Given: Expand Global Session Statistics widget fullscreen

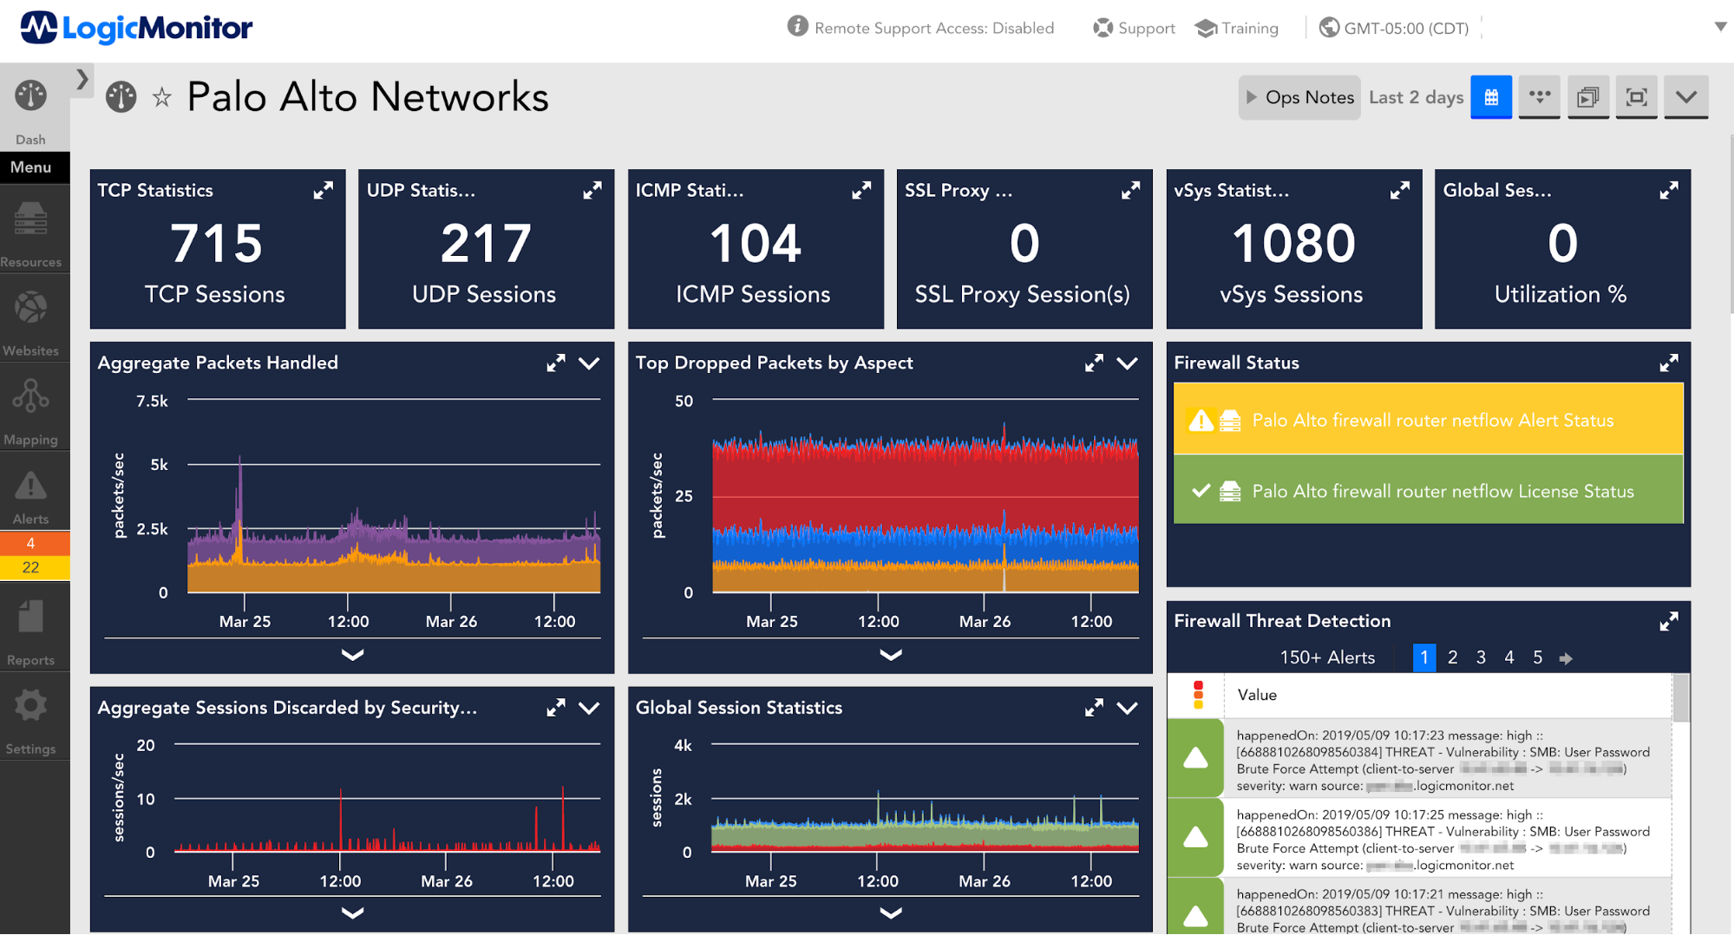Looking at the screenshot, I should (1094, 709).
